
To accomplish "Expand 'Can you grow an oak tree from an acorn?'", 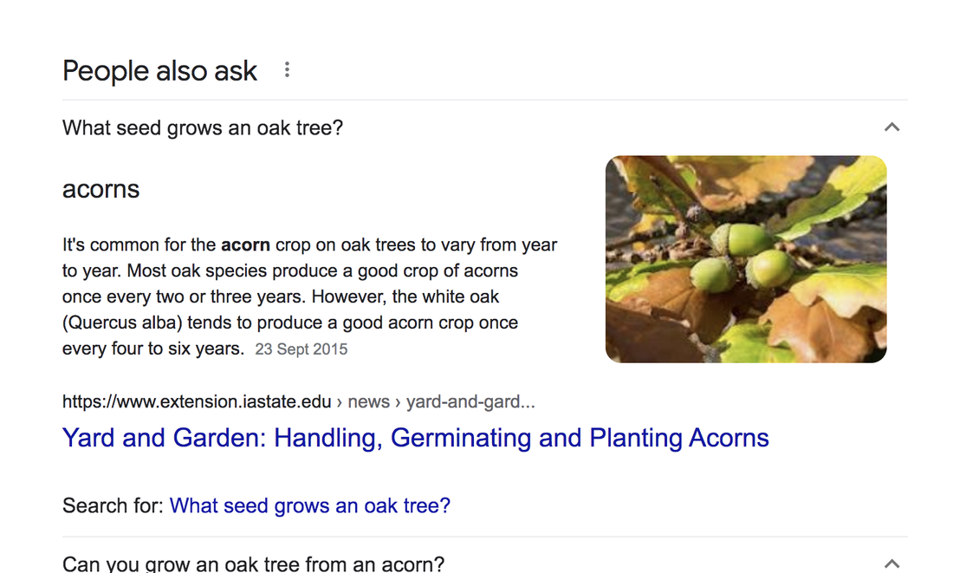I will (x=484, y=560).
